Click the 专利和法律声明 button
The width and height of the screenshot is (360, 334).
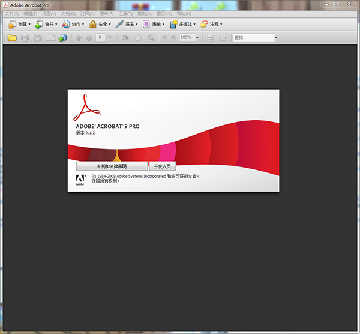112,166
